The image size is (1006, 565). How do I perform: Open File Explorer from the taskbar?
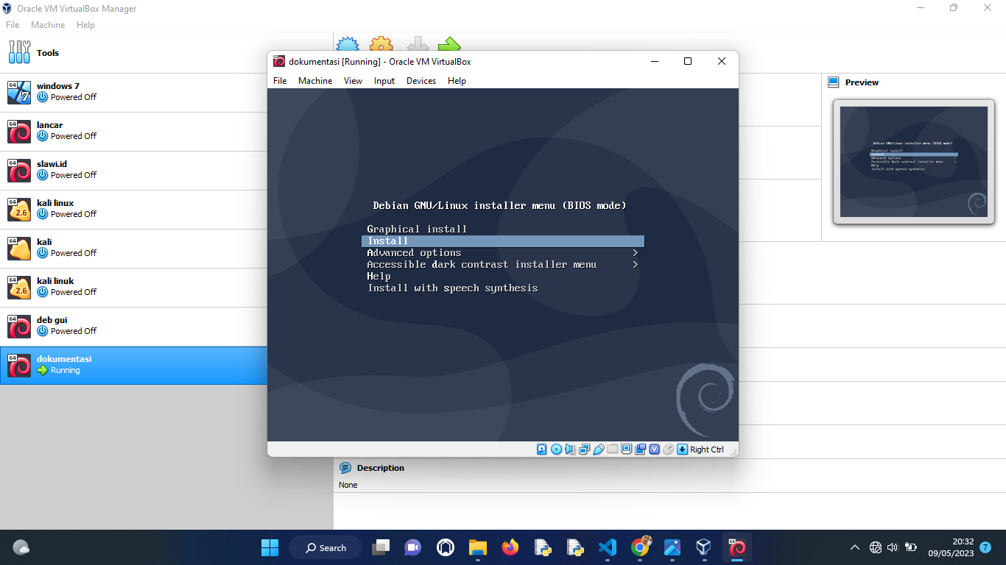coord(478,547)
